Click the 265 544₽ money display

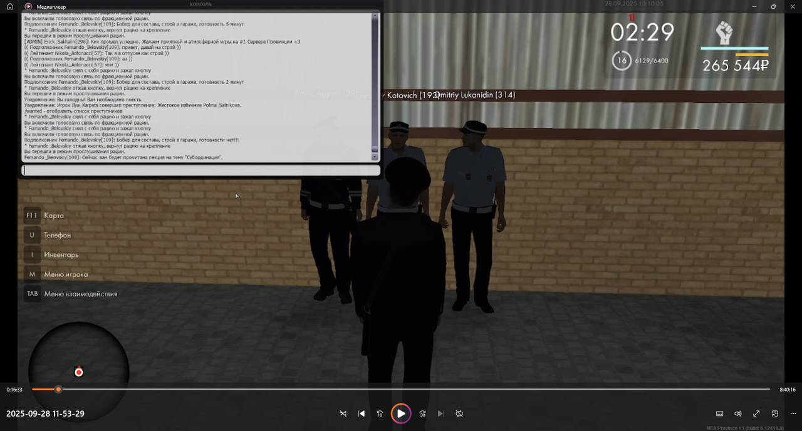click(x=736, y=65)
